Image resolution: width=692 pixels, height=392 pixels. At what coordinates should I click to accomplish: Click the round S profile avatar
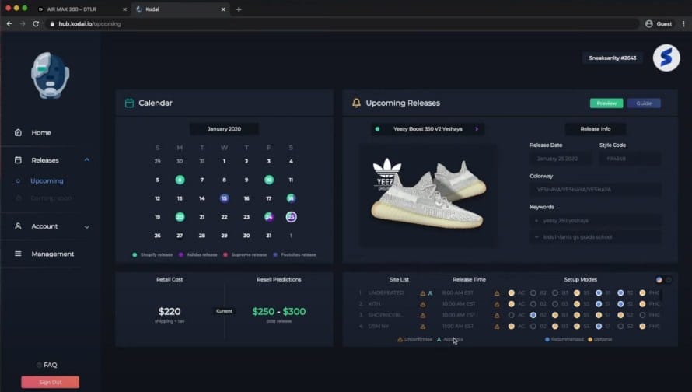(x=666, y=58)
